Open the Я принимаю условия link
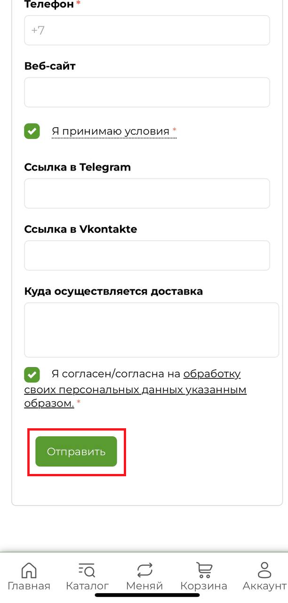The image size is (288, 603). (x=111, y=131)
